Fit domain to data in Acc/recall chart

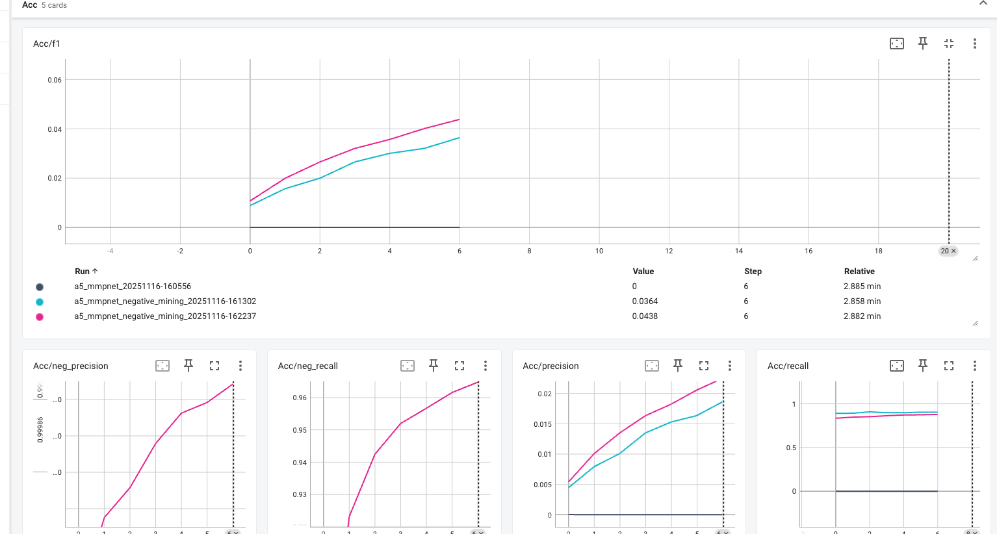pyautogui.click(x=896, y=366)
